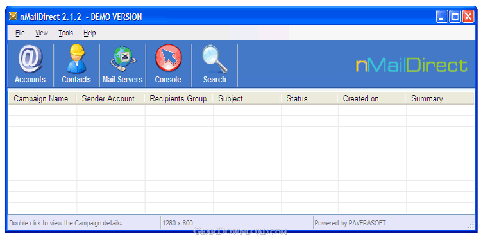Sort by Status column header
Screen dimensions: 481x237
pos(309,99)
